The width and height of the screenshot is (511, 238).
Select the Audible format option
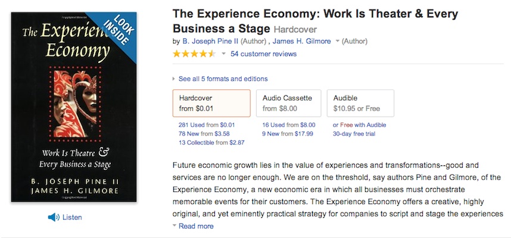[x=360, y=103]
